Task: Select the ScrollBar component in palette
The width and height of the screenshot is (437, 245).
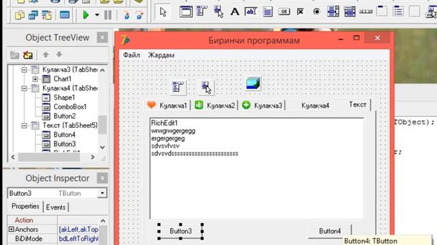Action: point(366,12)
